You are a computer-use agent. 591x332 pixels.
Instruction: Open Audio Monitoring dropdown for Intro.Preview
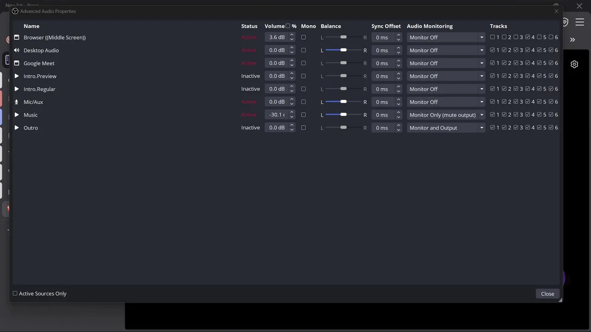pos(446,76)
